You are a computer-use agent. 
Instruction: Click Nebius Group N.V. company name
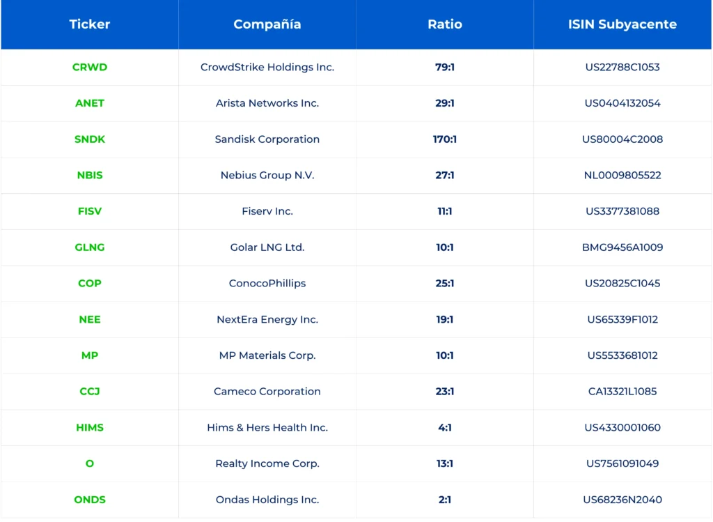coord(267,175)
